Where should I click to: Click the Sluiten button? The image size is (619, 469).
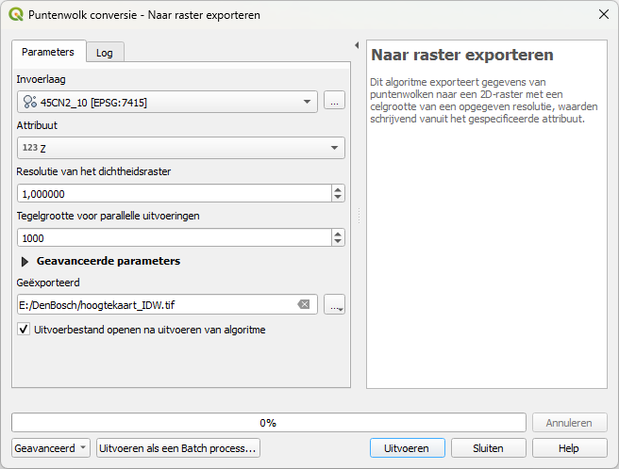point(488,448)
